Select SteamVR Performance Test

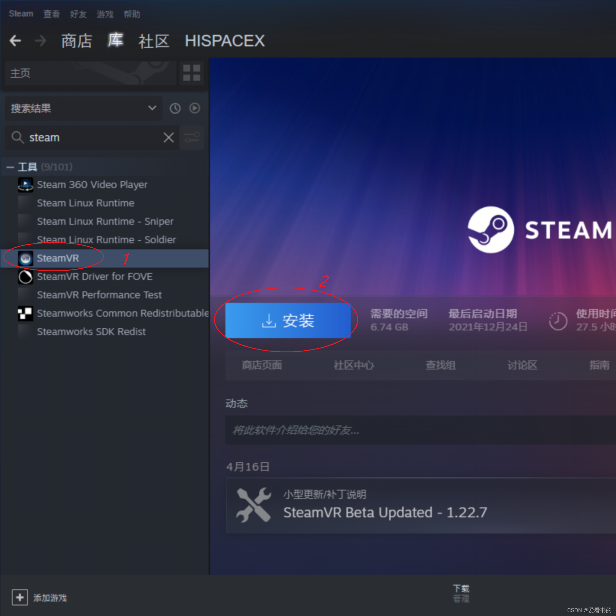99,295
